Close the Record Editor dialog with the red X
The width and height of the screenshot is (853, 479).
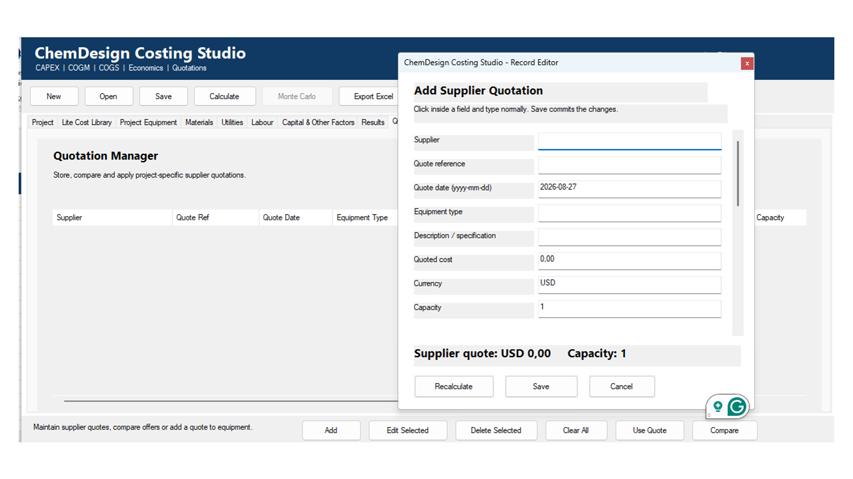pos(747,63)
